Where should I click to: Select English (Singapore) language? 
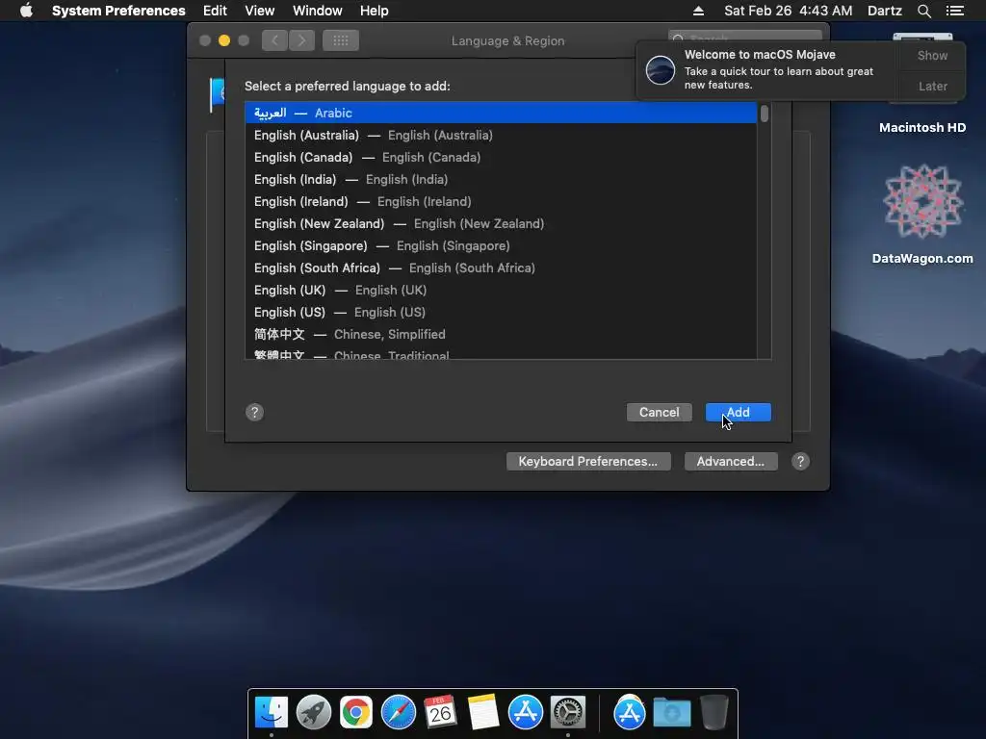tap(501, 245)
